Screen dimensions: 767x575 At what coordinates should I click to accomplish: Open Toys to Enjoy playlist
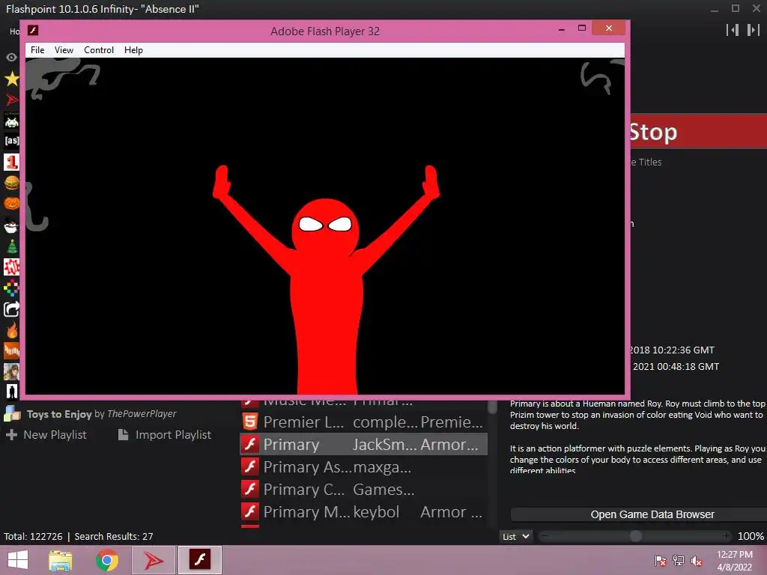click(102, 414)
